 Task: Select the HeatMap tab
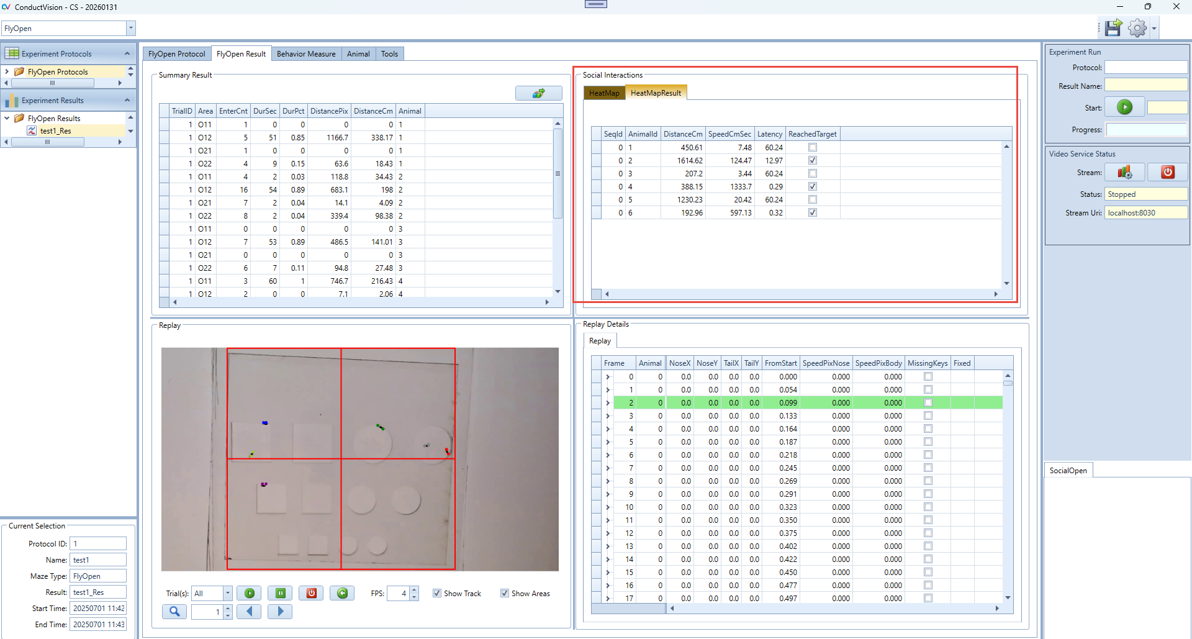point(603,93)
